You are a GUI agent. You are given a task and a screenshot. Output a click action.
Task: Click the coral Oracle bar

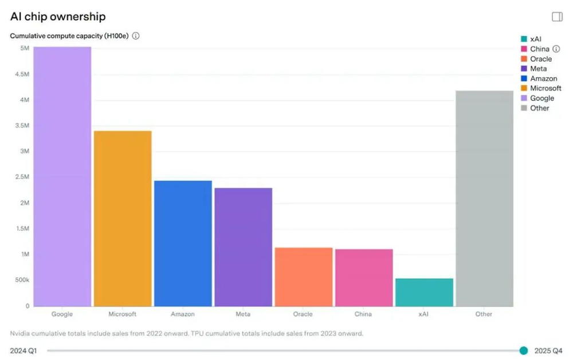pyautogui.click(x=304, y=277)
